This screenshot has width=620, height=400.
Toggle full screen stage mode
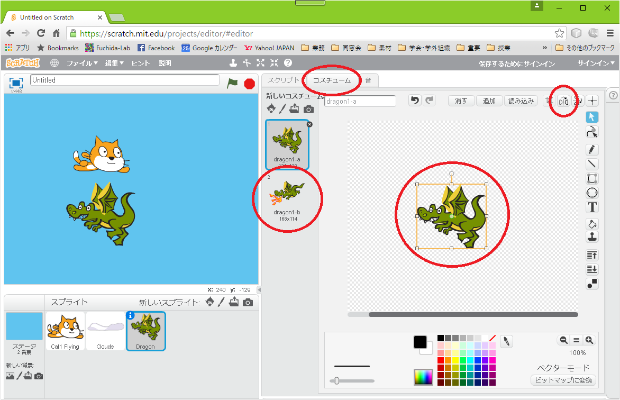16,83
